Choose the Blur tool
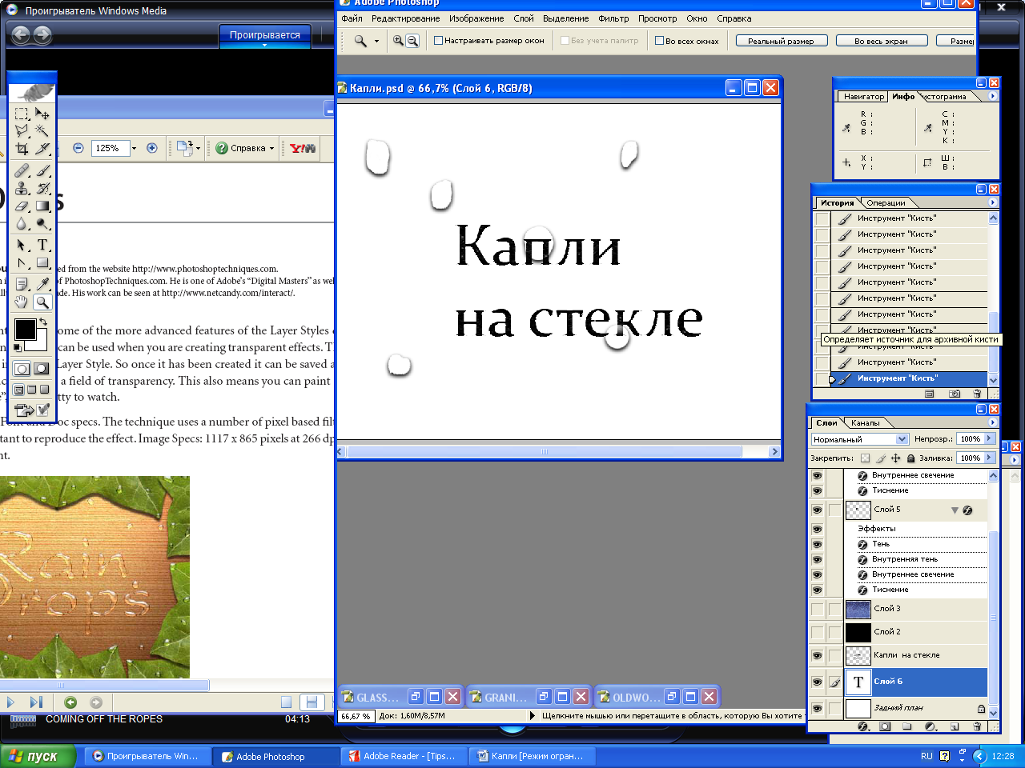The width and height of the screenshot is (1025, 768). (22, 223)
